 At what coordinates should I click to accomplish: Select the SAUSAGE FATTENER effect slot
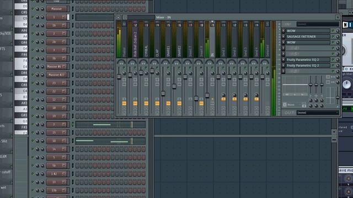308,37
